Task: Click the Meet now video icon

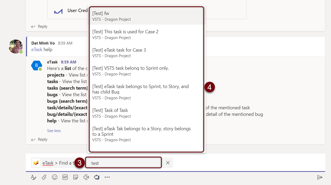Action: click(86, 177)
